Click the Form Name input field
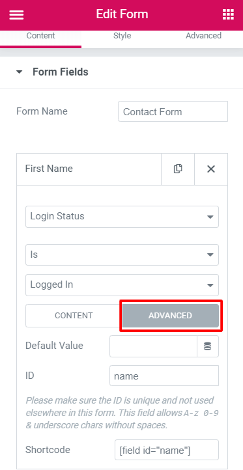 [x=173, y=111]
